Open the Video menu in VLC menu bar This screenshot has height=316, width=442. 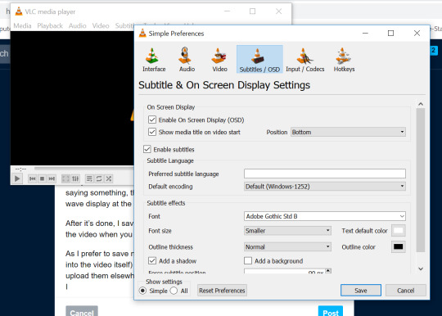click(101, 25)
